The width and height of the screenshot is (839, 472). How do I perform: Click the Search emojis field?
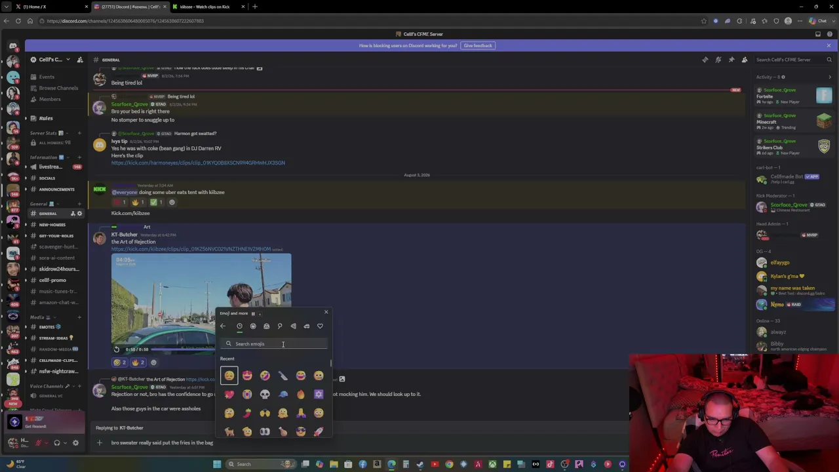tap(275, 344)
